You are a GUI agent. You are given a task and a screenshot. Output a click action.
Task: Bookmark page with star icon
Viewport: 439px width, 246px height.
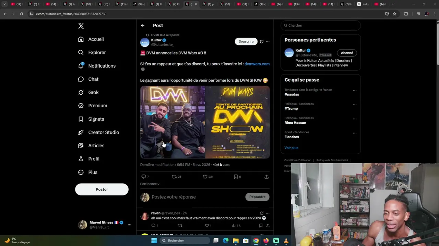pos(394,14)
